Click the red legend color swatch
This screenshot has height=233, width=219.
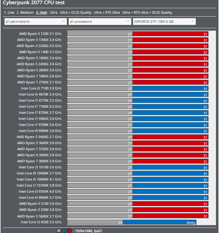pos(69,231)
